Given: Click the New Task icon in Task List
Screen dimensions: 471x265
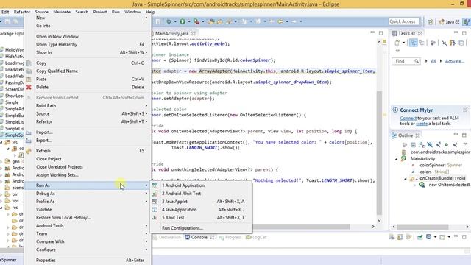Looking at the screenshot, I should [397, 43].
